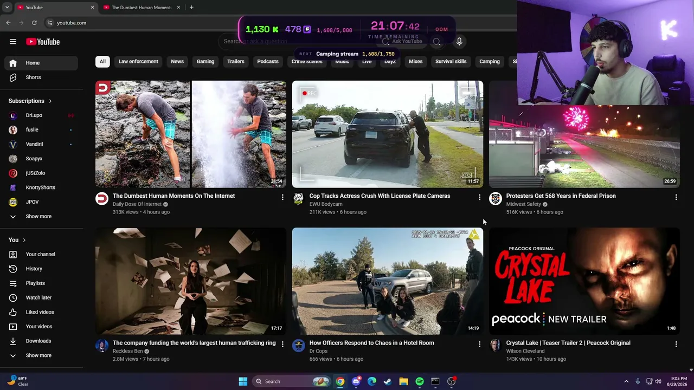Open History in the sidebar
The height and width of the screenshot is (390, 694).
[x=41, y=269]
